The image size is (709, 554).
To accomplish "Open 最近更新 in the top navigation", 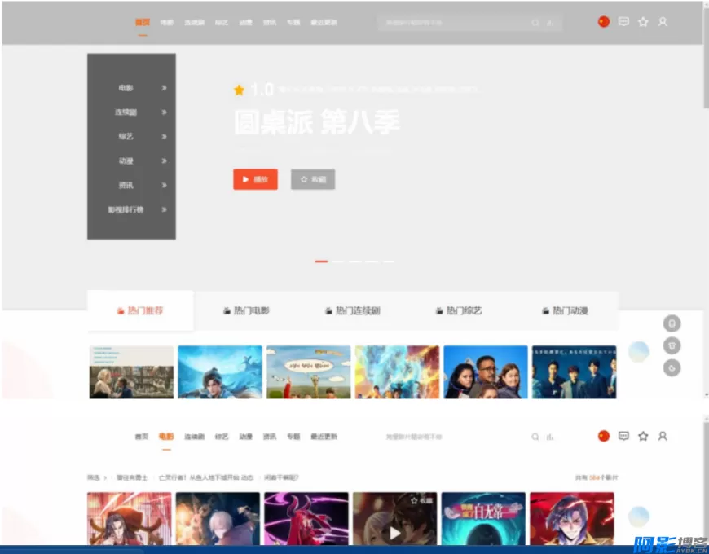I will (x=324, y=23).
